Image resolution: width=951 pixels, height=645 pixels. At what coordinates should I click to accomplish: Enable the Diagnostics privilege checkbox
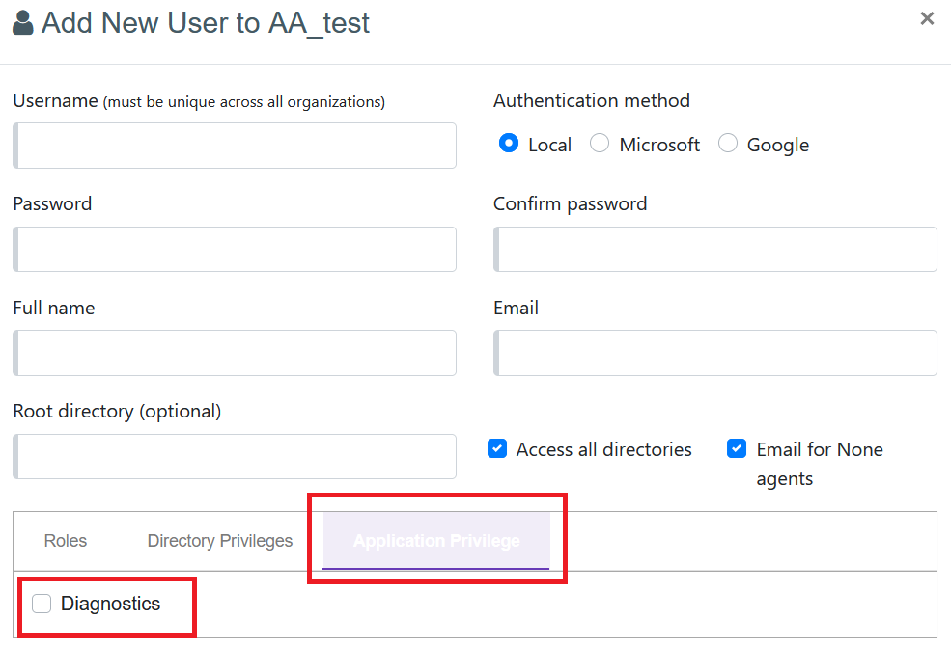[x=42, y=605]
